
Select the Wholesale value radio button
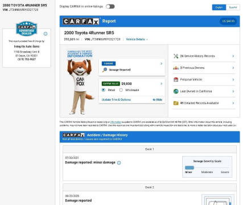pyautogui.click(x=121, y=90)
